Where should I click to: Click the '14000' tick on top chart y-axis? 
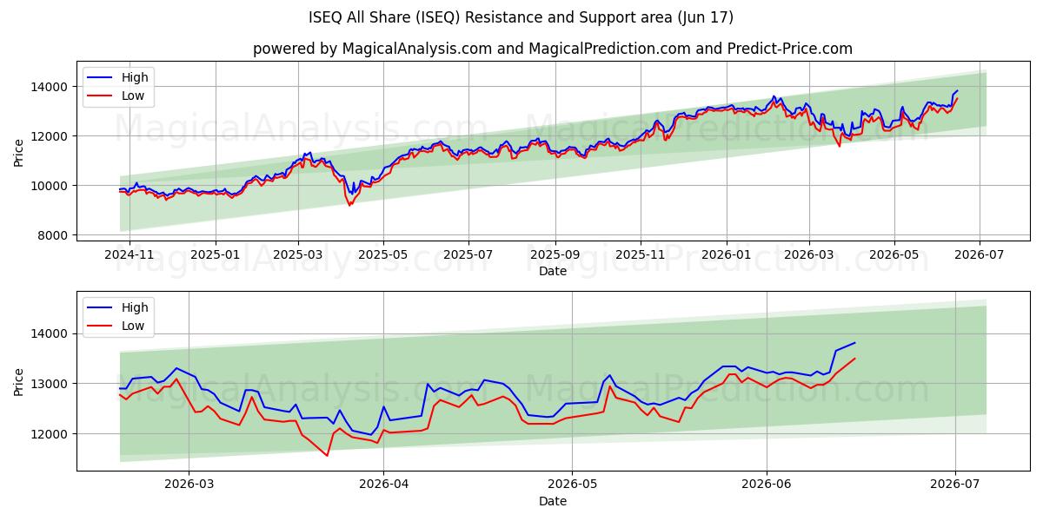tap(51, 87)
